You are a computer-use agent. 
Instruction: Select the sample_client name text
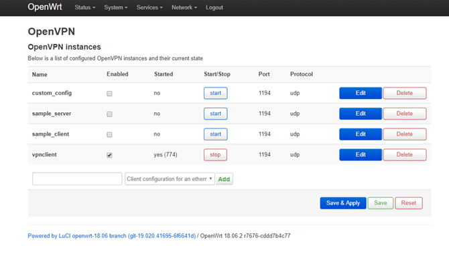(50, 134)
